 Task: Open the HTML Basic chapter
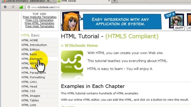coord(40,54)
